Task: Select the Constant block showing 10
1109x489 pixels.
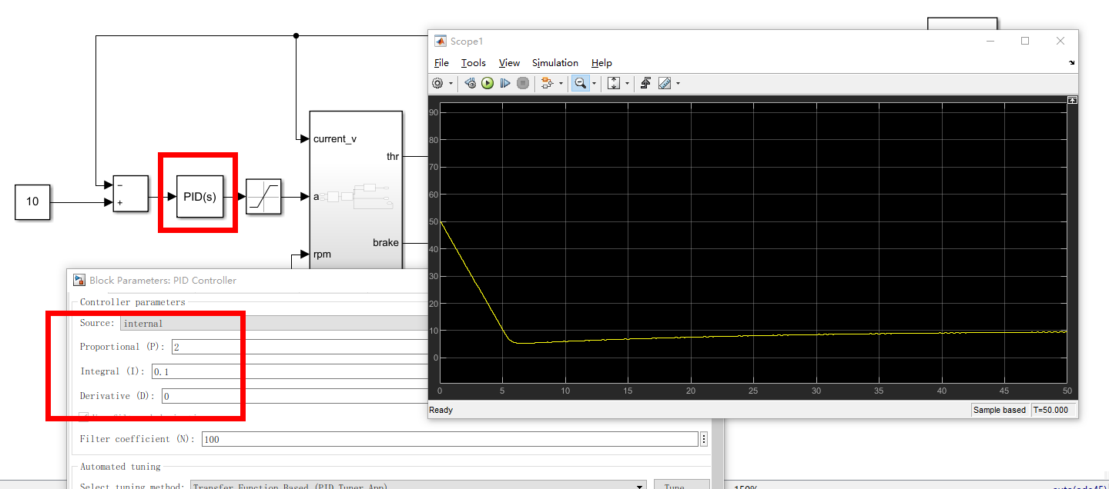Action: tap(32, 202)
